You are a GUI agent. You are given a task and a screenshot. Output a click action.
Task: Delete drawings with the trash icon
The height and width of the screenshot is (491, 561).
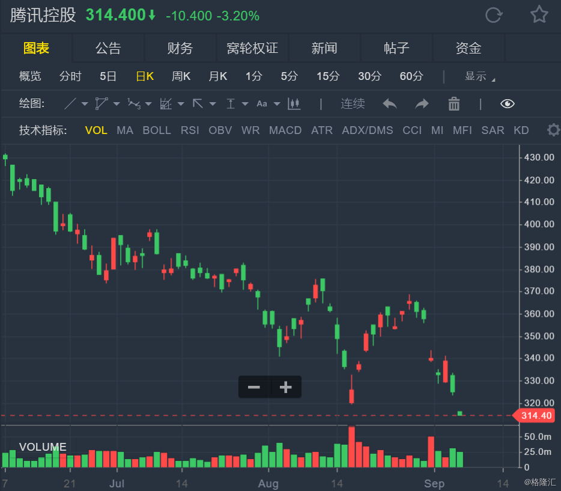[454, 104]
